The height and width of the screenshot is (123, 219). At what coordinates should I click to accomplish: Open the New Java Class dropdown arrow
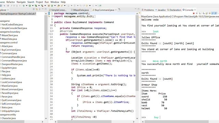click(x=55, y=6)
